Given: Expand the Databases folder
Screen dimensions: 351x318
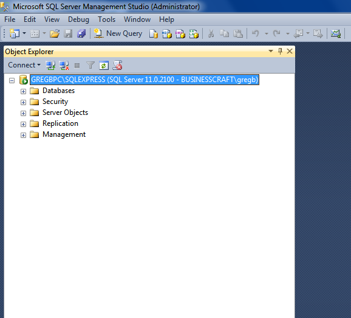Looking at the screenshot, I should 23,91.
